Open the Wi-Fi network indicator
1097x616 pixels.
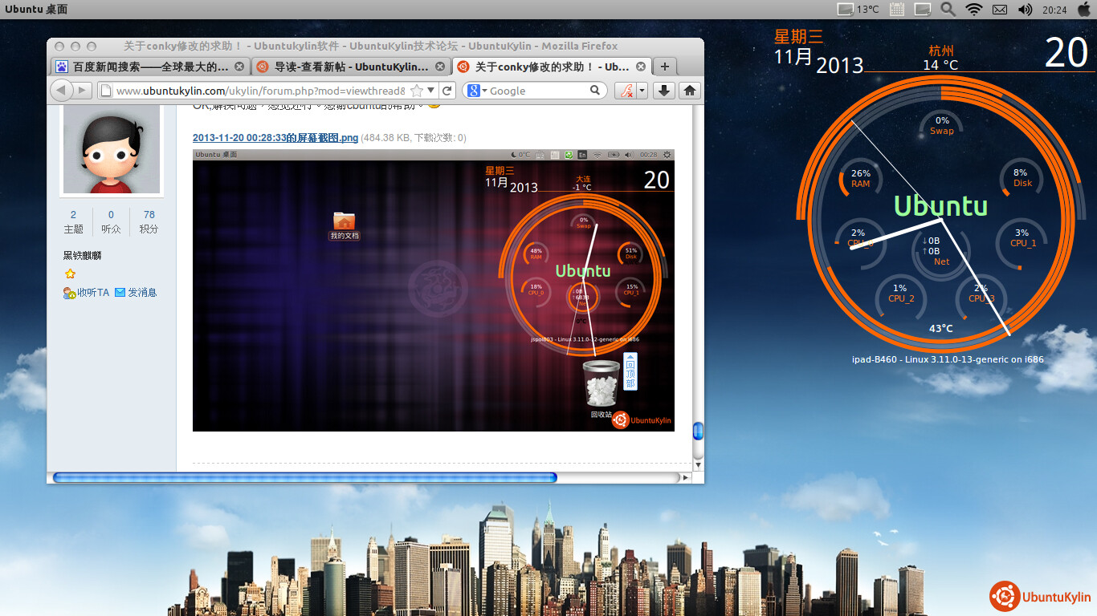[x=974, y=10]
